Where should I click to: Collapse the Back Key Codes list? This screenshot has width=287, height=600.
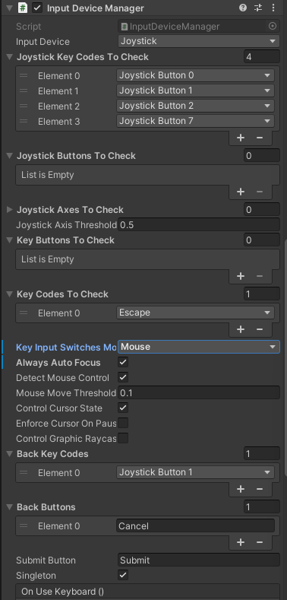tap(10, 454)
